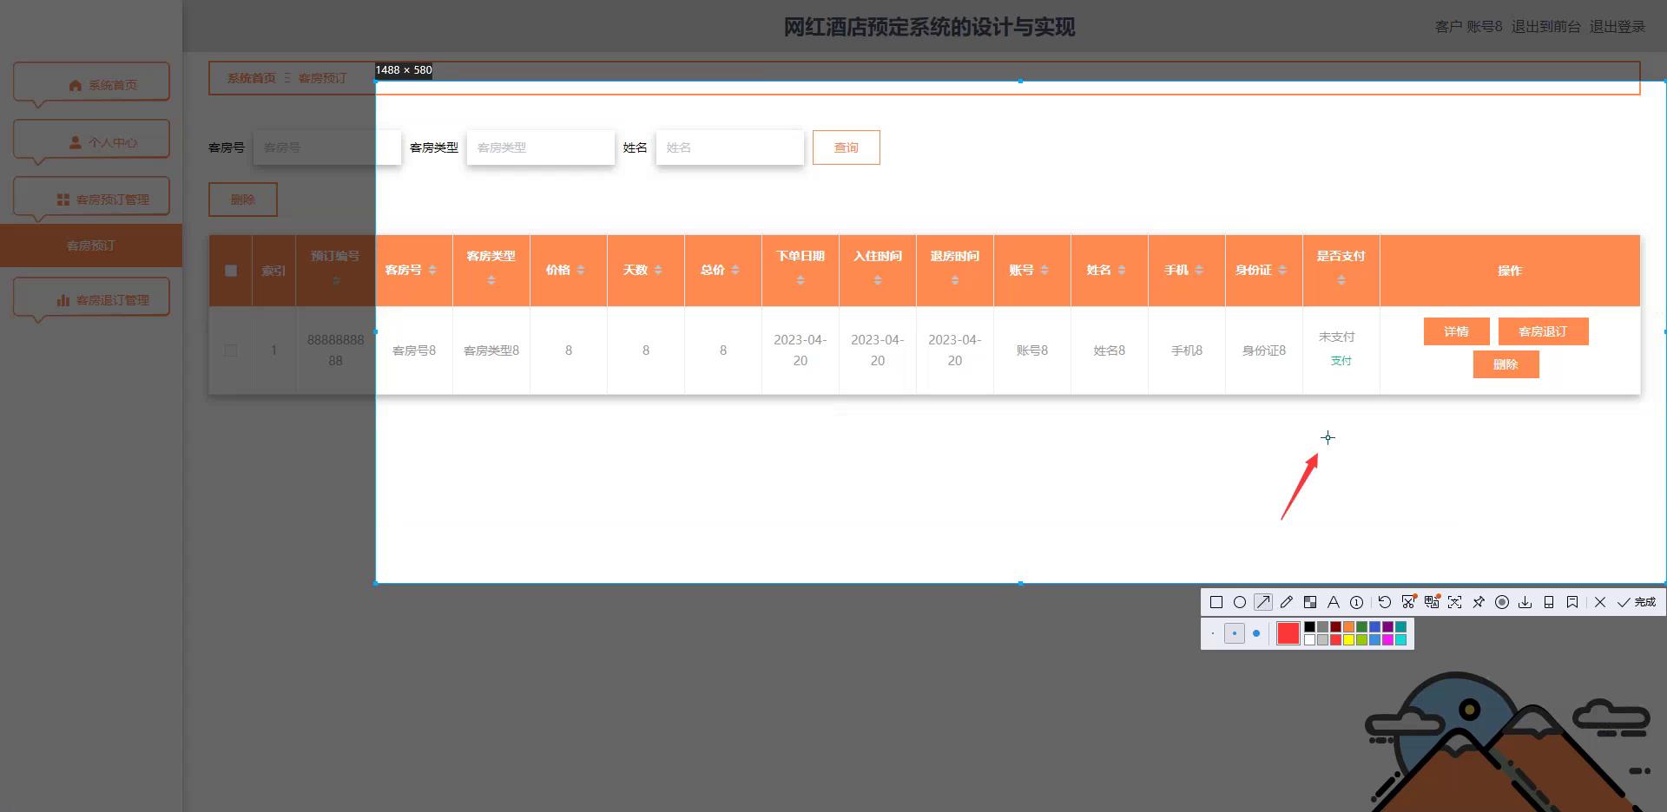The width and height of the screenshot is (1667, 812).
Task: Pick the pencil freehand tool
Action: [x=1287, y=602]
